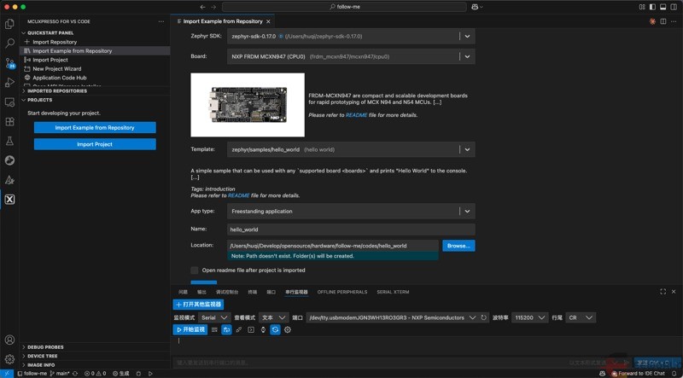Open the Zephyr SDK dropdown

(351, 36)
